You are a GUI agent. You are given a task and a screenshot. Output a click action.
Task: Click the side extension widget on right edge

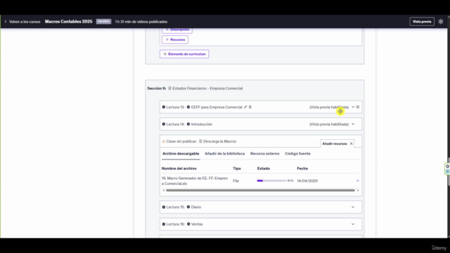click(x=447, y=169)
